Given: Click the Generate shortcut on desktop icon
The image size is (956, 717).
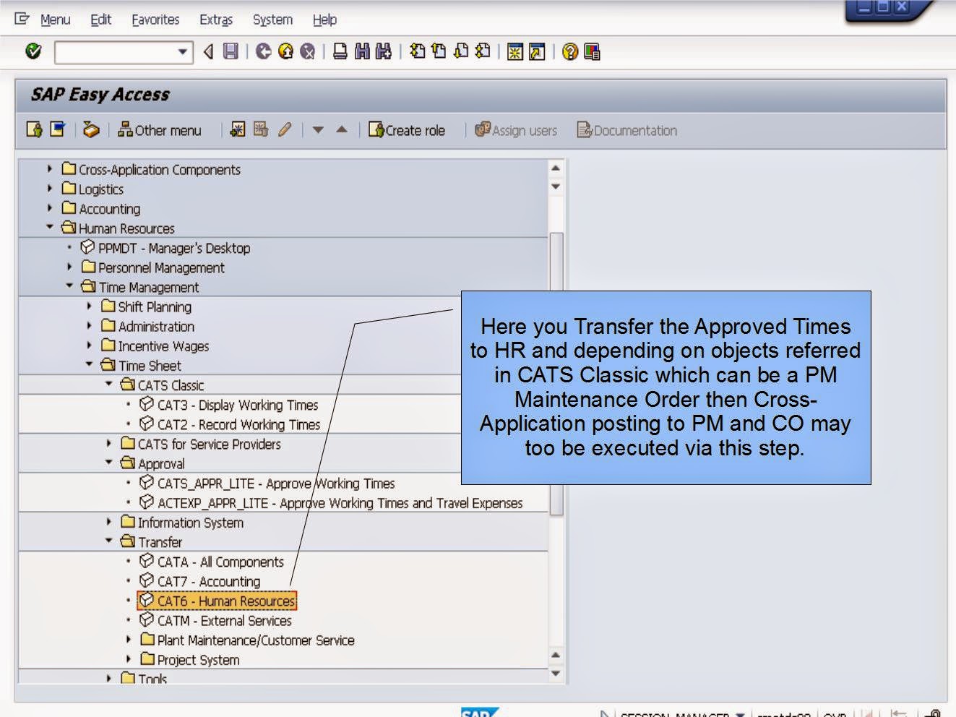Looking at the screenshot, I should 536,51.
